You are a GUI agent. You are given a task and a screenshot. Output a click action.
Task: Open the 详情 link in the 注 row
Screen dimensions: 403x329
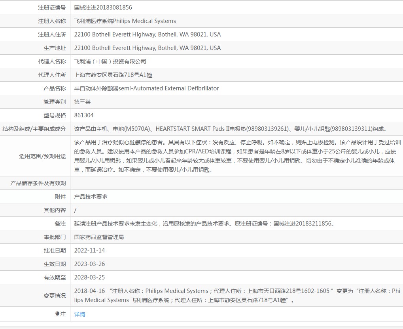coord(79,314)
